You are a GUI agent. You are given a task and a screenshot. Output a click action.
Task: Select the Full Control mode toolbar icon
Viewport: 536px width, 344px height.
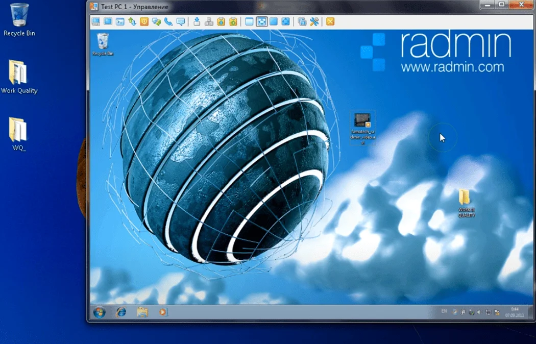click(95, 22)
